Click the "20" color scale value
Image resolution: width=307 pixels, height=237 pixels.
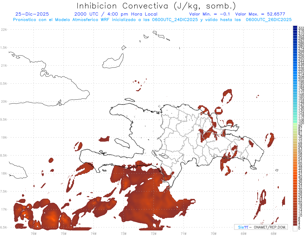300,202
